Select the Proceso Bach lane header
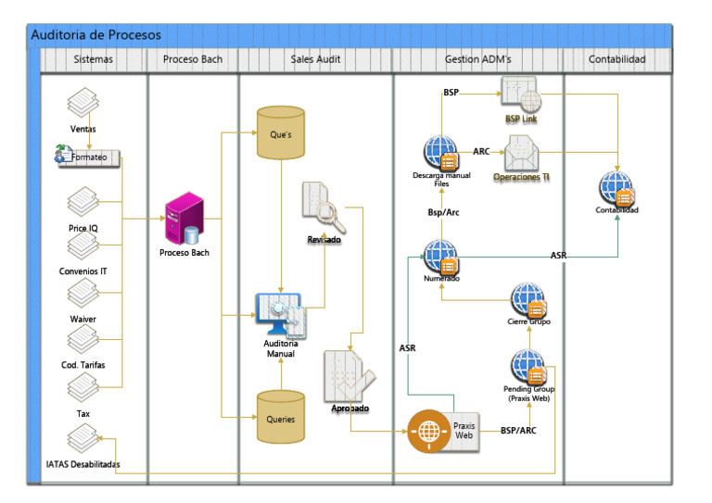Screen dimensions: 712x503 193,59
